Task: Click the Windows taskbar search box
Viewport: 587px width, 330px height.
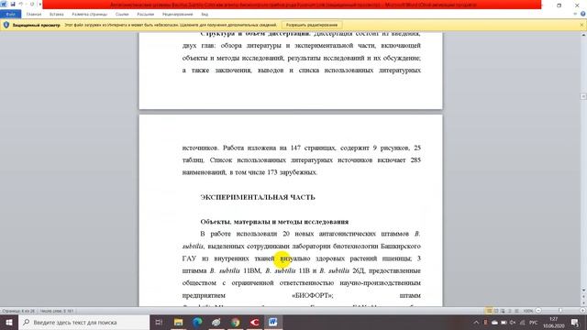Action: (x=83, y=322)
